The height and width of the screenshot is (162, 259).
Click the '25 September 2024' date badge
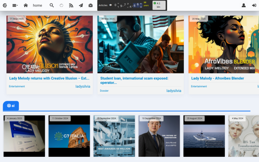click(106, 118)
